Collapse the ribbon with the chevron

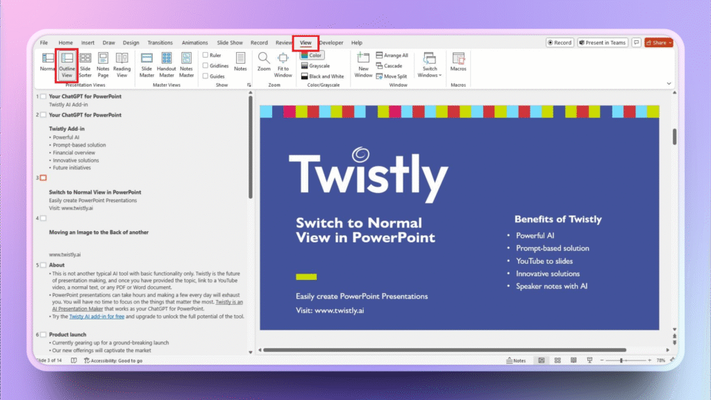[669, 83]
